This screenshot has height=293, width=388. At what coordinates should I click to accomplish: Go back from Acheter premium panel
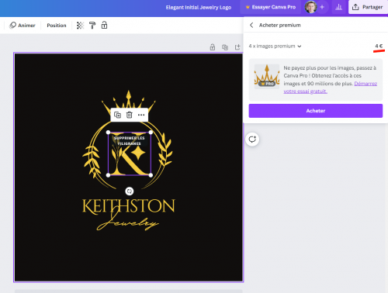[251, 25]
